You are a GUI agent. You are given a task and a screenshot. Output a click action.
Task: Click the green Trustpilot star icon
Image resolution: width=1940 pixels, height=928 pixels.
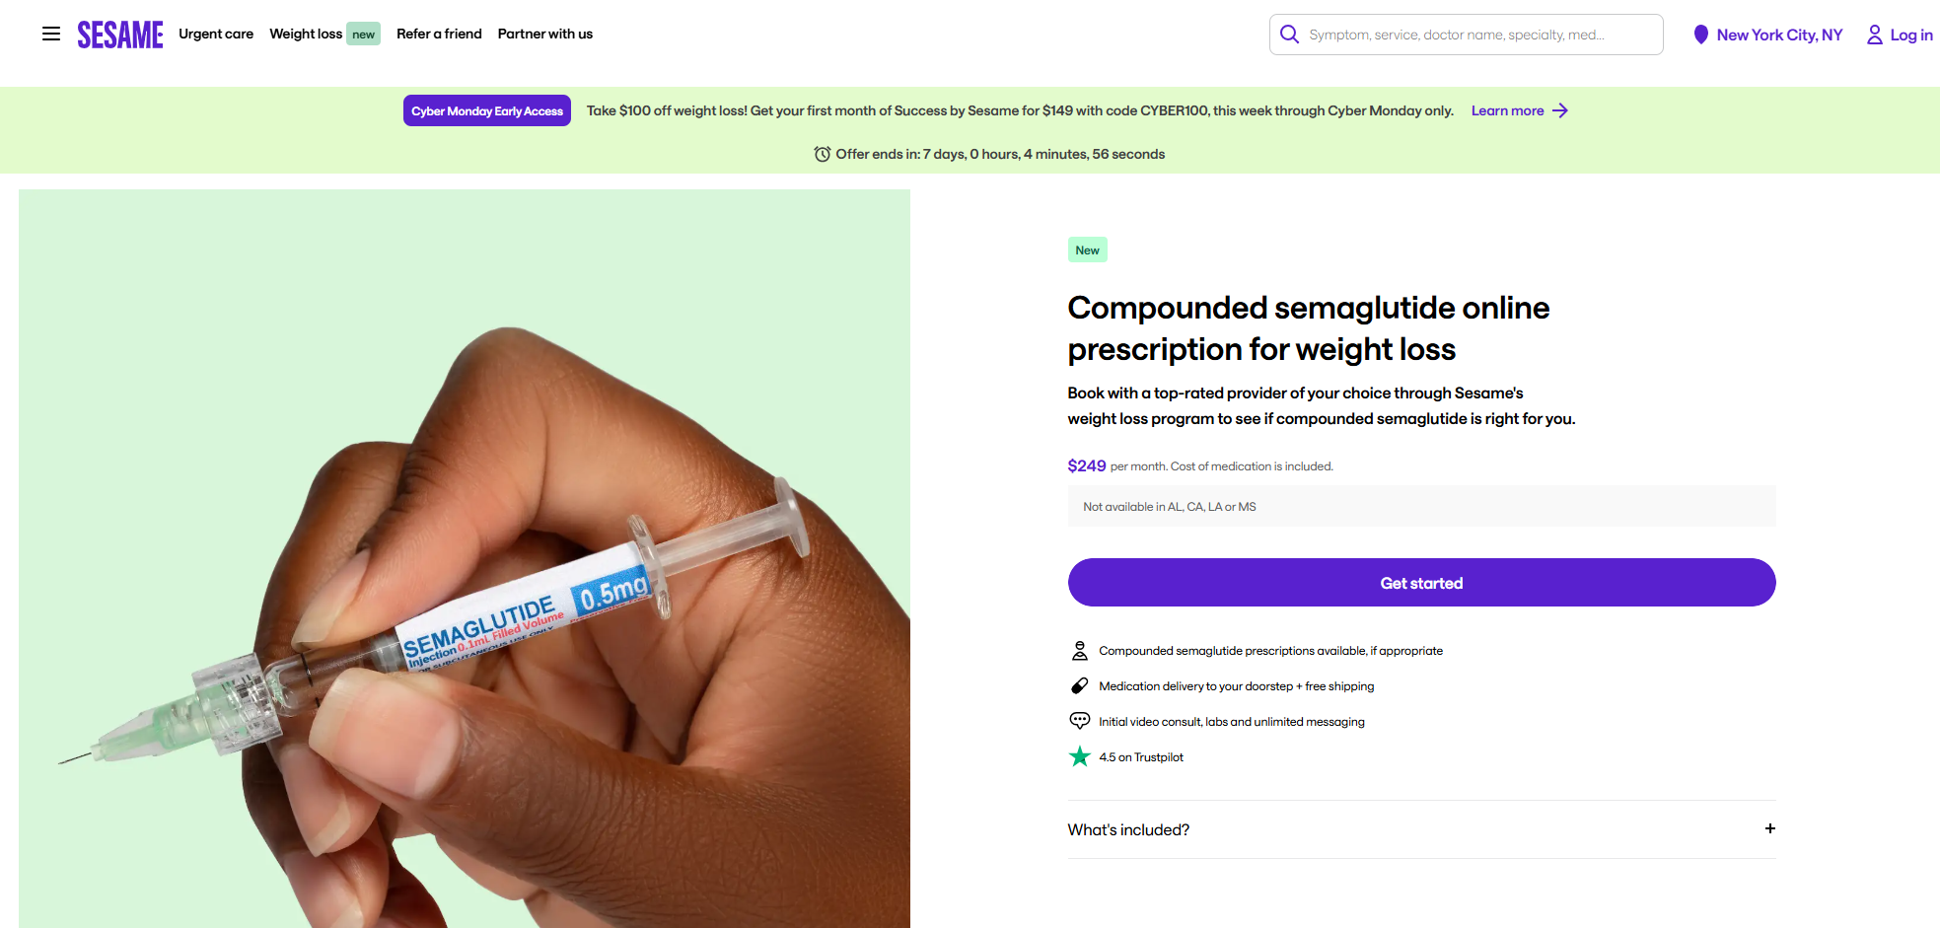click(x=1080, y=756)
